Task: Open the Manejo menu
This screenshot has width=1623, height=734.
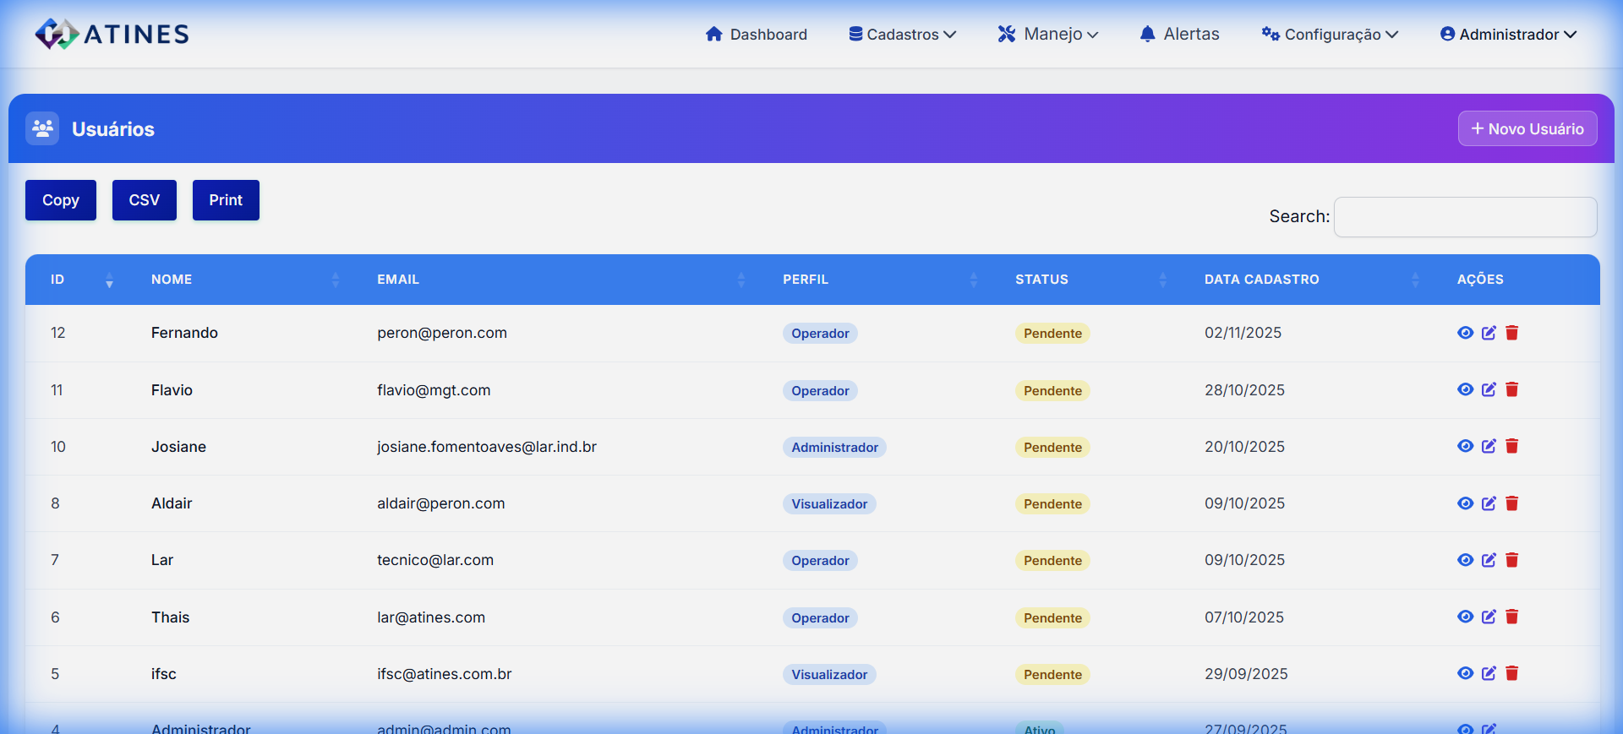Action: pyautogui.click(x=1048, y=34)
